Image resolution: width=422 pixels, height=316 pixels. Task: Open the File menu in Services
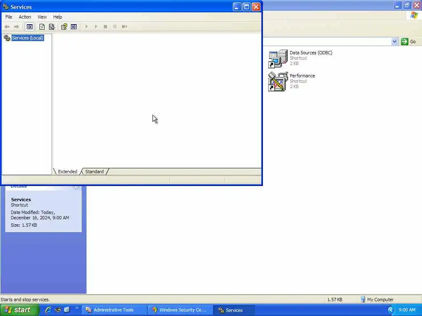9,17
